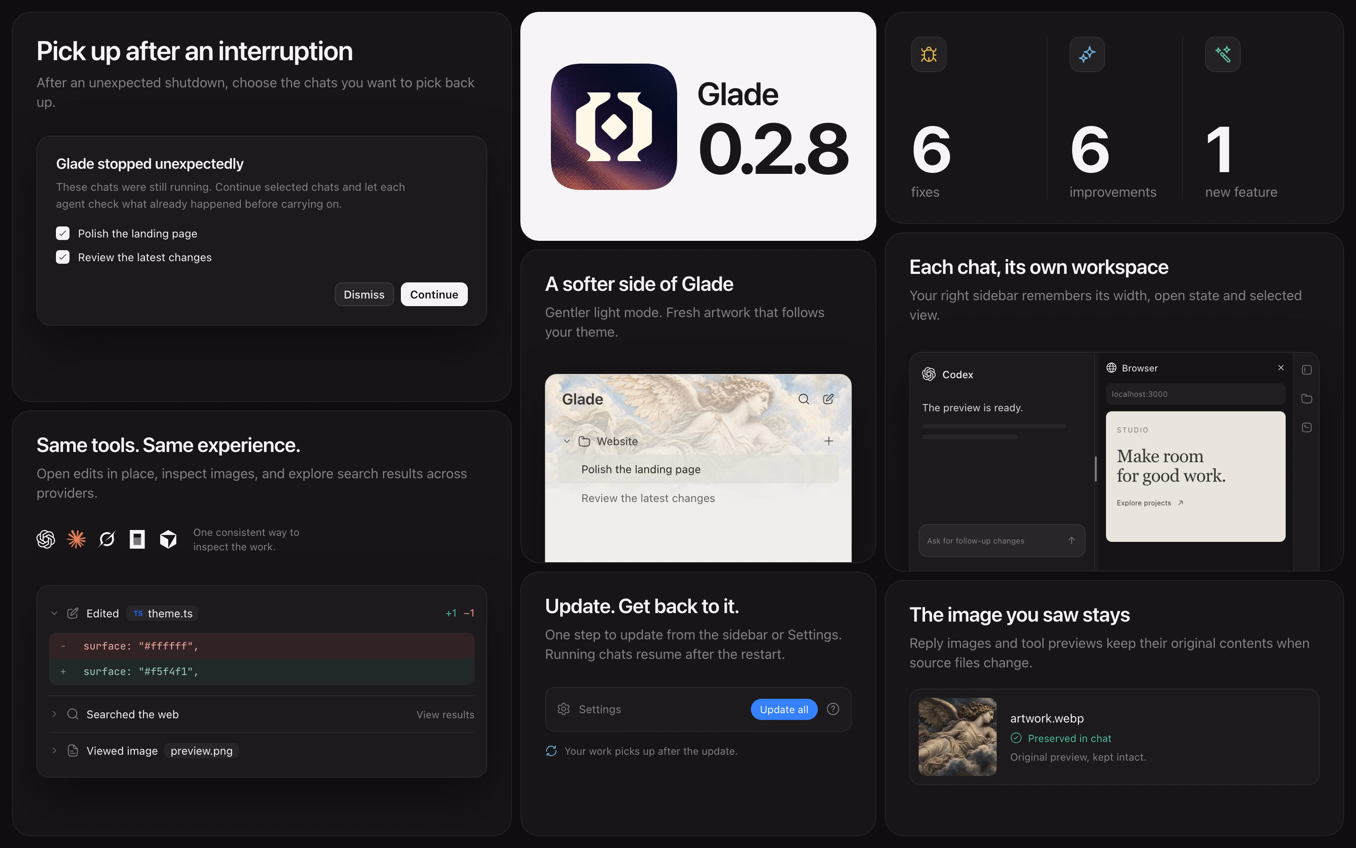
Task: Click the Browser globe icon
Action: pos(1111,368)
